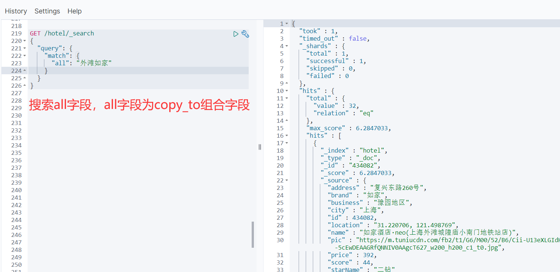Image resolution: width=560 pixels, height=272 pixels.
Task: Collapse the "hits" array at output line 16
Action: coord(287,136)
